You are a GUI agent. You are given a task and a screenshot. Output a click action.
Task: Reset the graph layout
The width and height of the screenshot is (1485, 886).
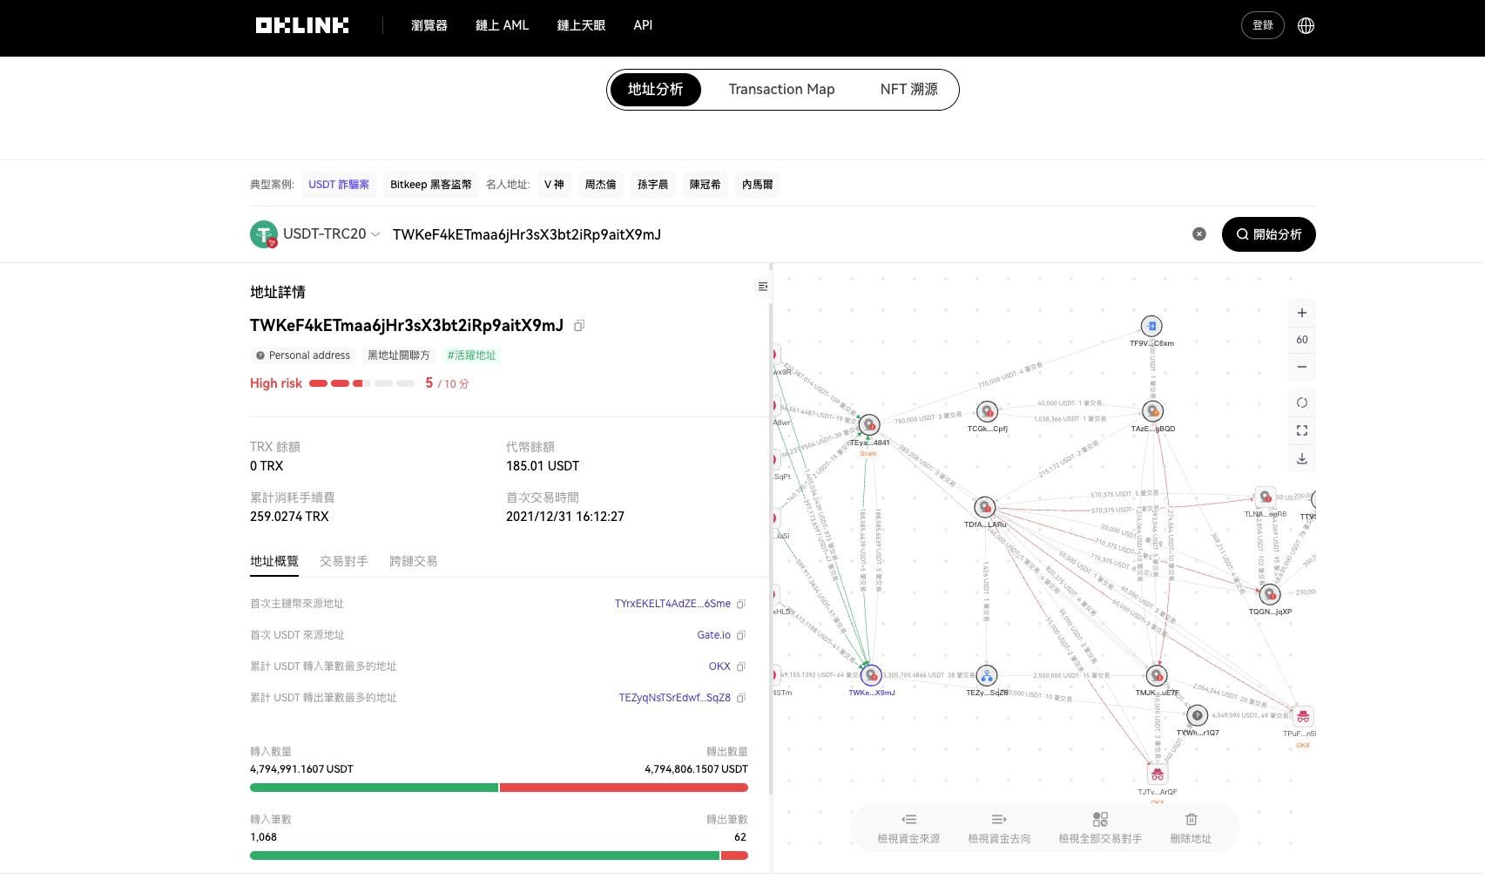[x=1302, y=402]
